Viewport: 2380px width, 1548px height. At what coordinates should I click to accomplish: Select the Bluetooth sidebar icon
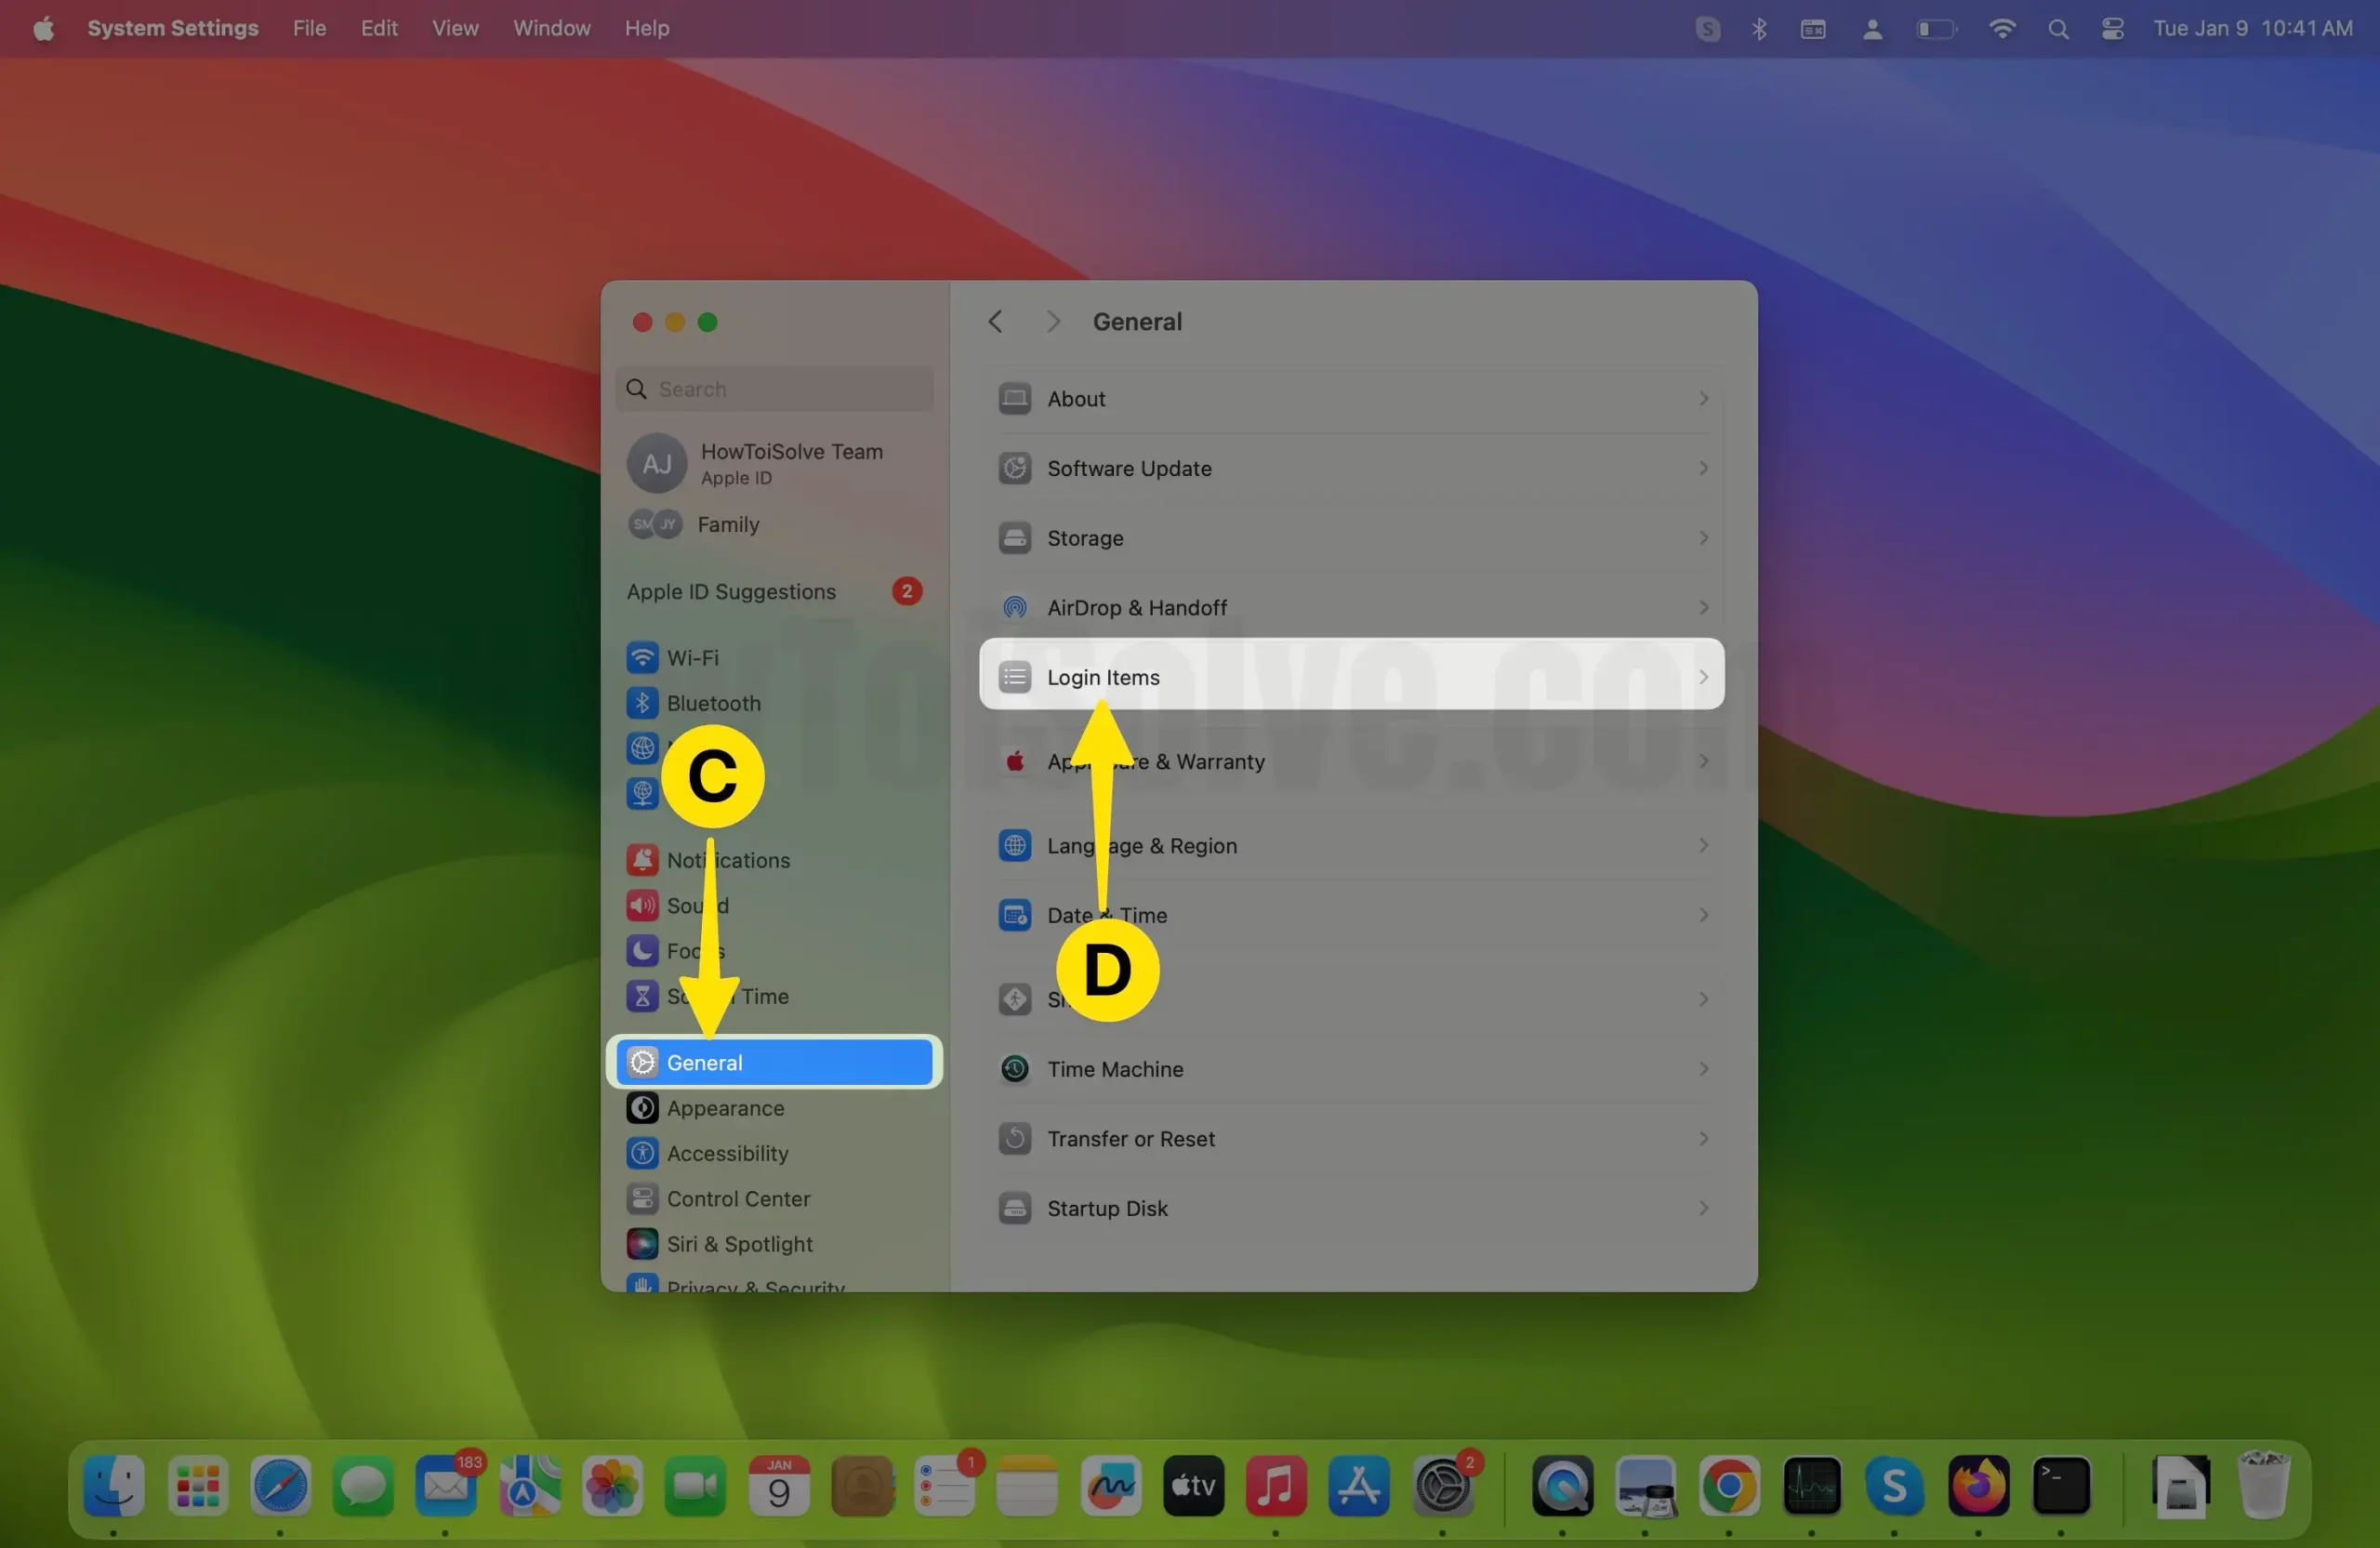point(642,703)
